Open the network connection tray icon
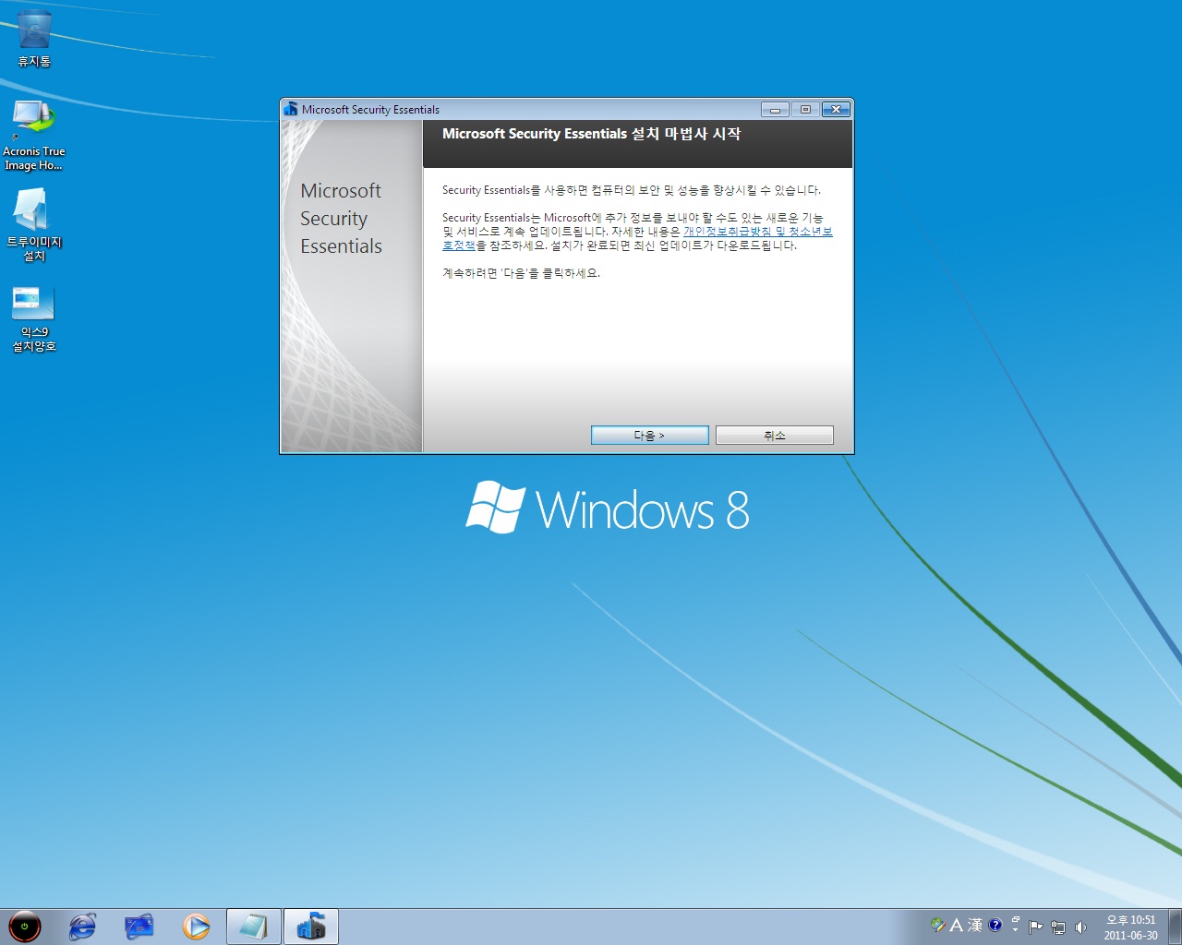The width and height of the screenshot is (1182, 945). (1058, 927)
